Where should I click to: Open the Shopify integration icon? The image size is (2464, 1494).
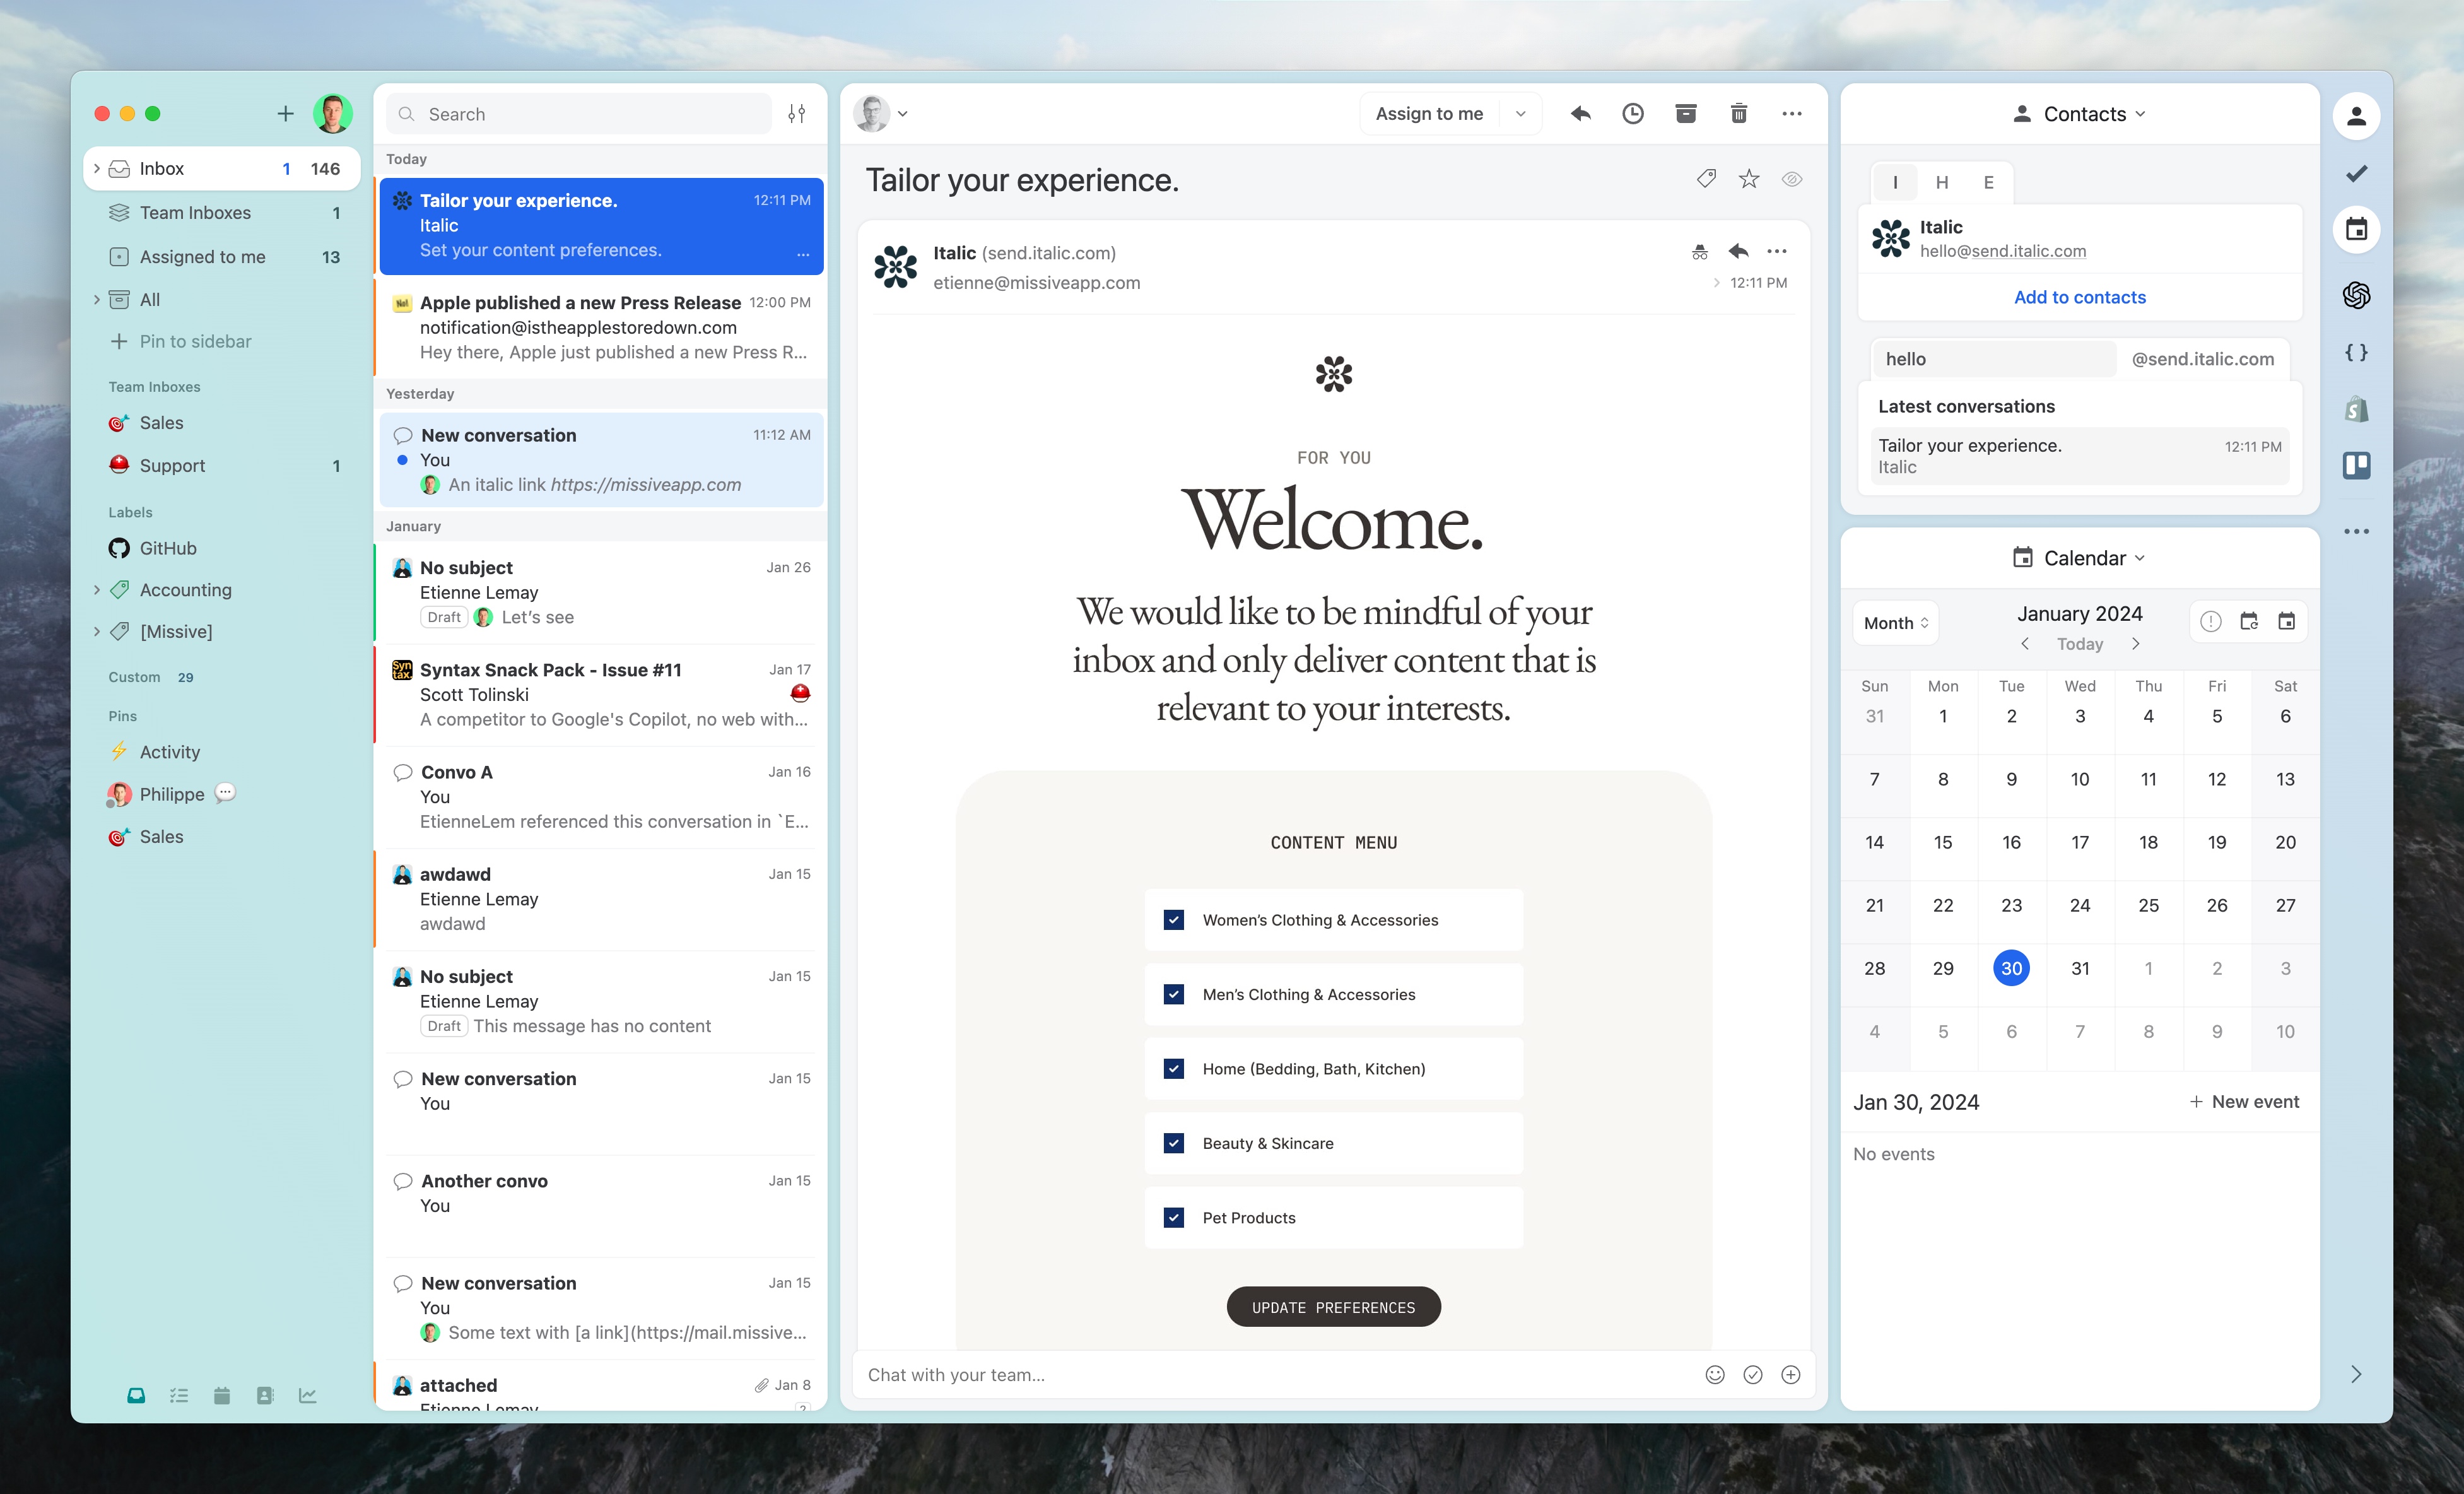tap(2357, 408)
